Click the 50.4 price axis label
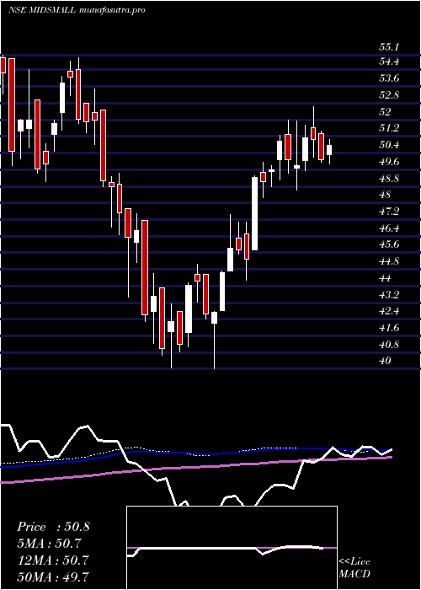The image size is (421, 590). pyautogui.click(x=389, y=145)
